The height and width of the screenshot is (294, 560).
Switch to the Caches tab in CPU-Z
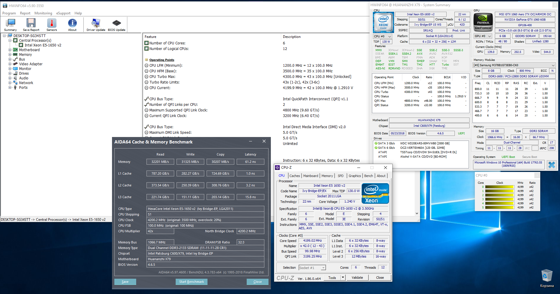coord(294,176)
